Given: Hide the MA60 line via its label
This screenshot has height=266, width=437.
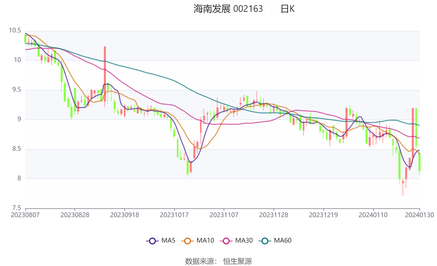Looking at the screenshot, I should coord(283,241).
